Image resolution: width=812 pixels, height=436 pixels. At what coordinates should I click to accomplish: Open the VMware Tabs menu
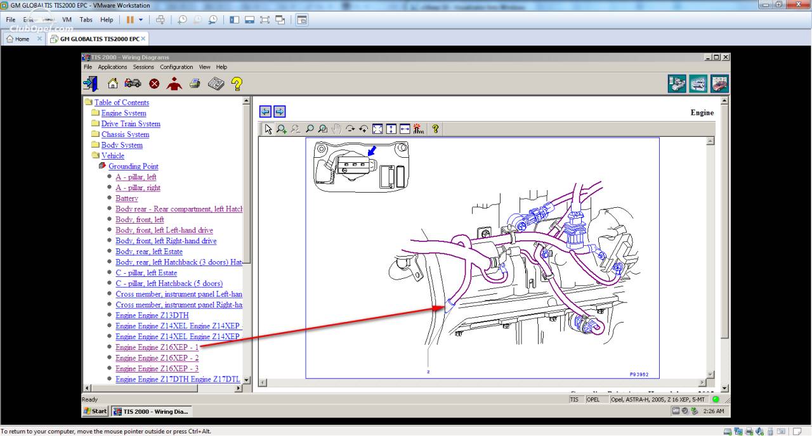point(86,20)
